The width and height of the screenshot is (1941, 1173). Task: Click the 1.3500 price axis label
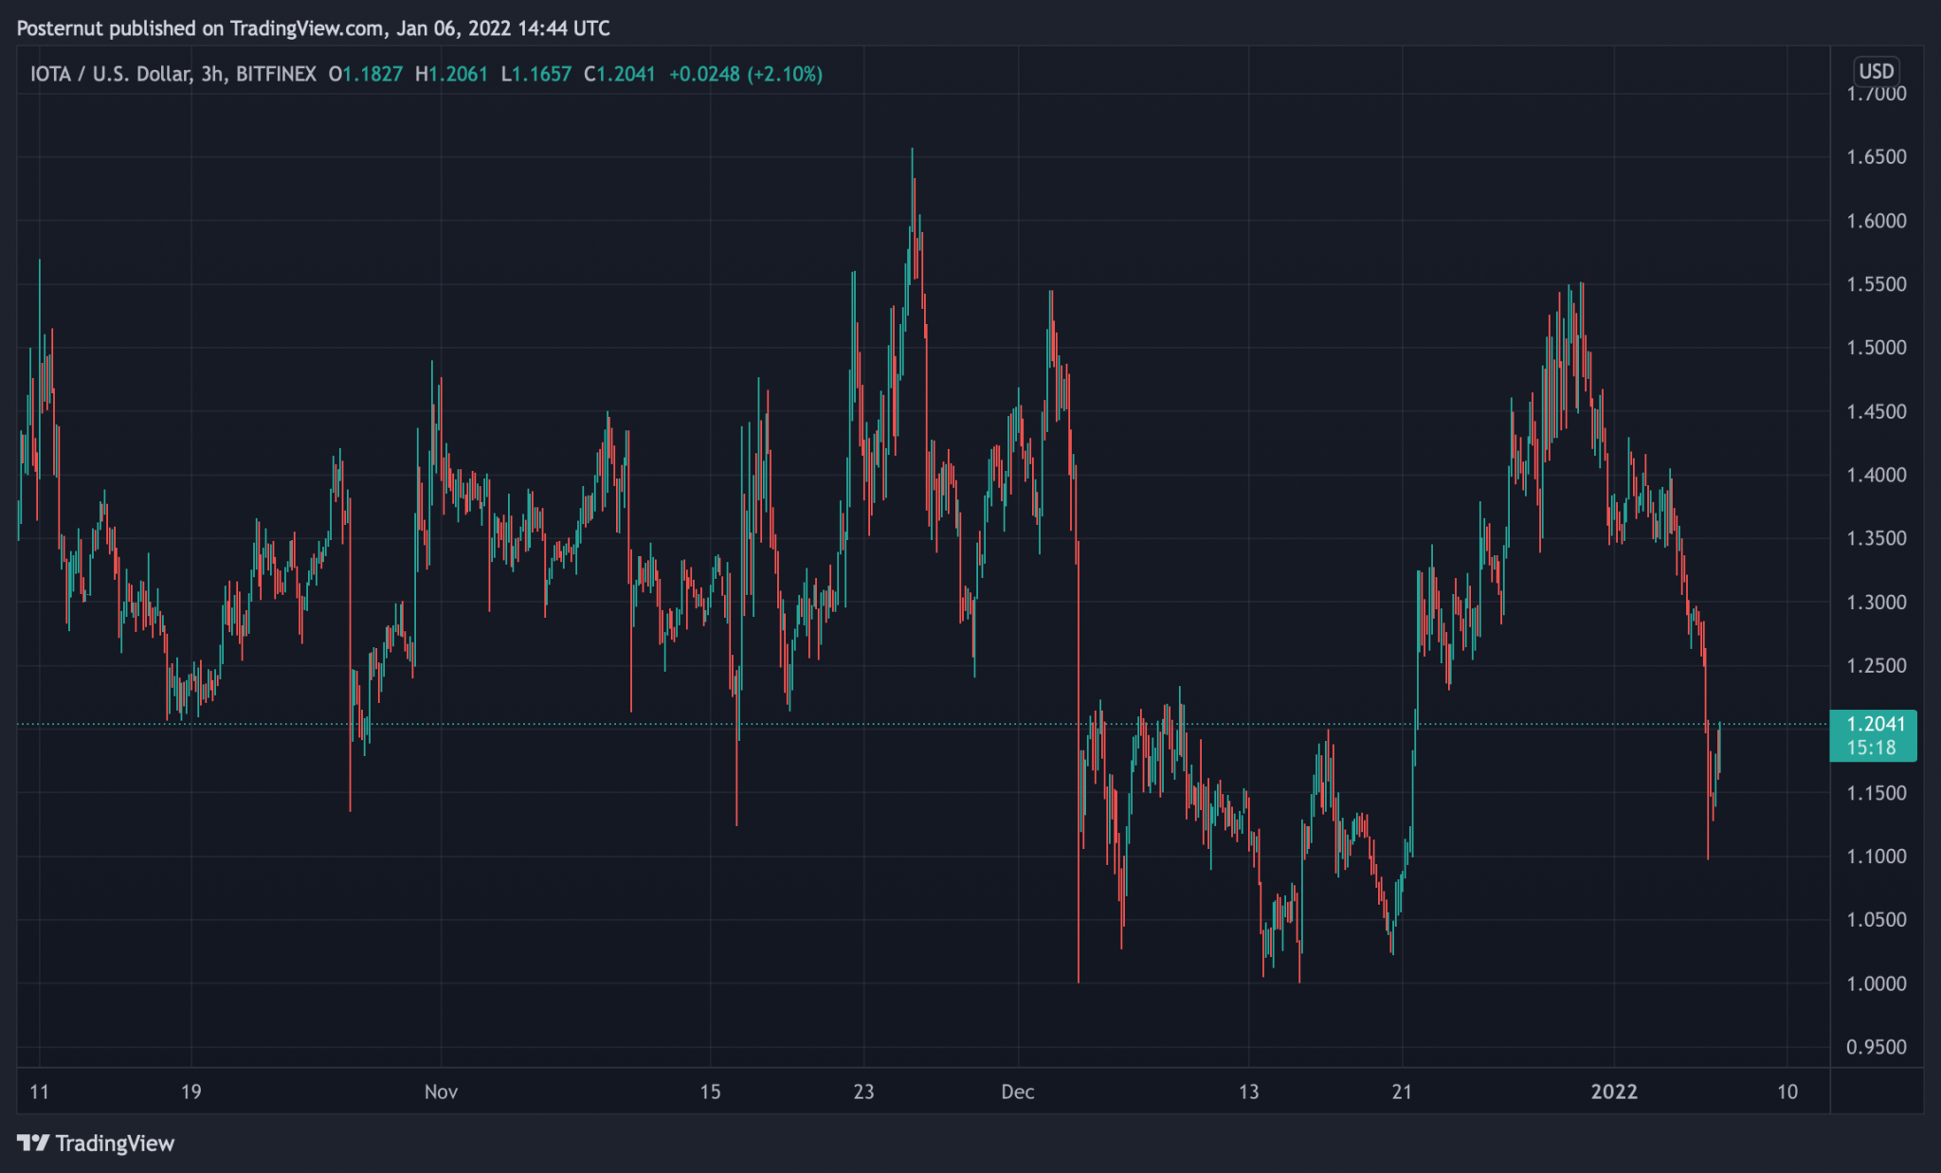point(1877,538)
